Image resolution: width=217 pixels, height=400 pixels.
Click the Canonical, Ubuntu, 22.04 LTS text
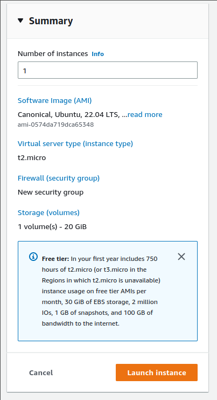coord(69,114)
